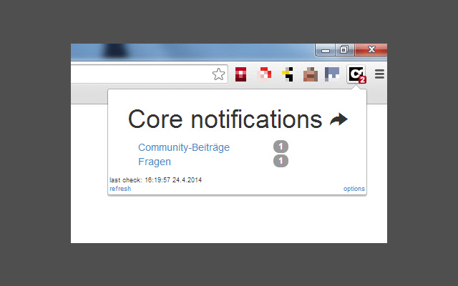Click the arrow next to Core notifications heading

[x=338, y=119]
